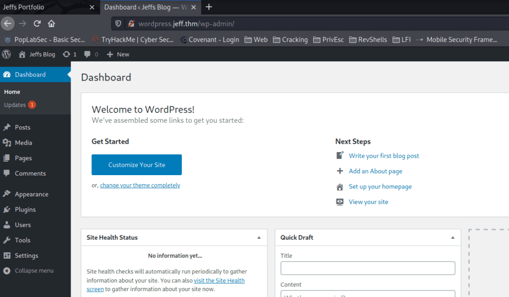
Task: Click the red Updates count badge
Action: tap(32, 105)
